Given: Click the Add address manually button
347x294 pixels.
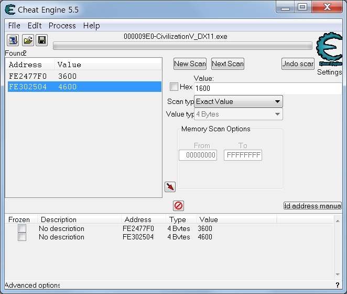Looking at the screenshot, I should 312,206.
